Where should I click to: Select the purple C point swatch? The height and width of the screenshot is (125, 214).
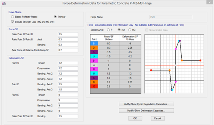click(94, 78)
